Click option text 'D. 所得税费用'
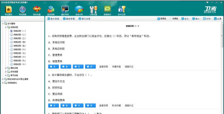224x114 pixels. pos(56,100)
